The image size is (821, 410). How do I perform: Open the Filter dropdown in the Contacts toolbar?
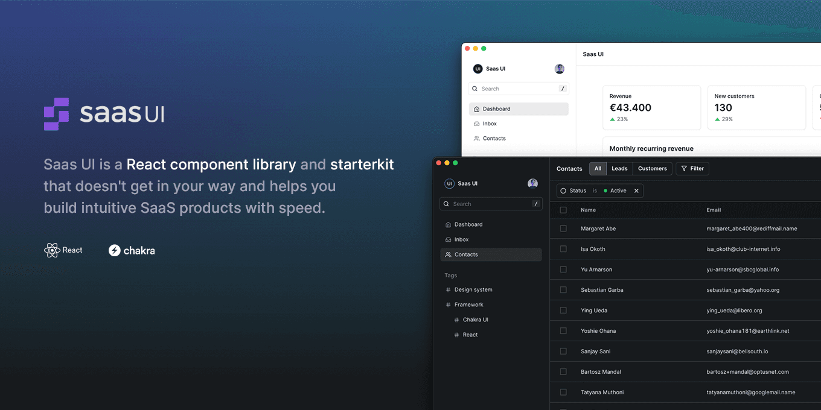692,168
